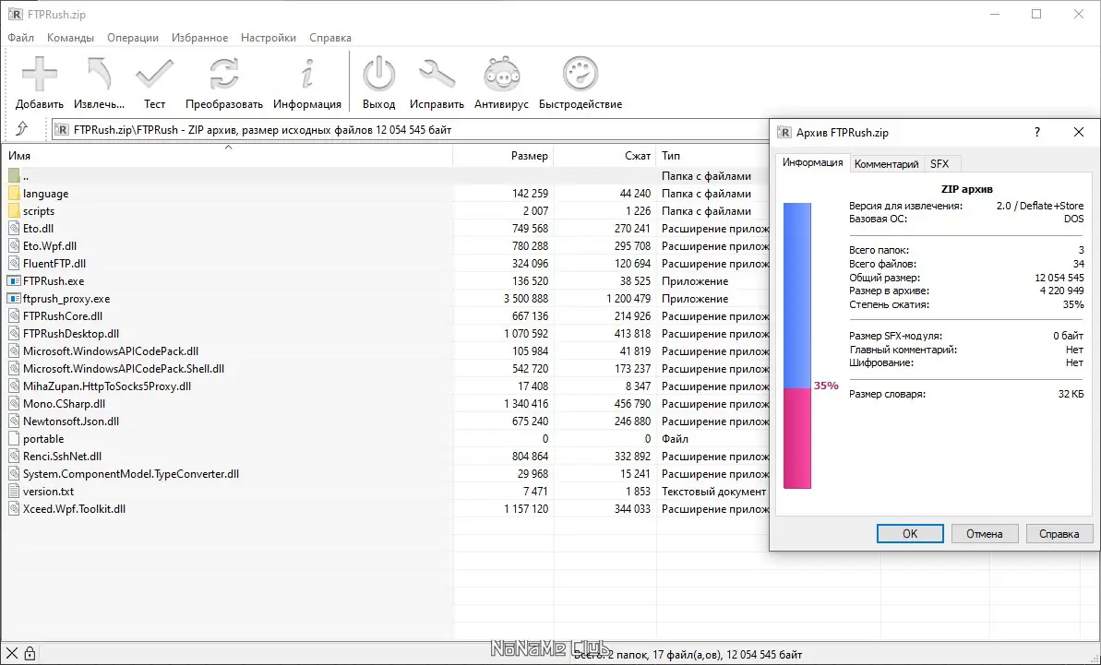
Task: Click 'Текстовый документ' type cell
Action: (713, 492)
